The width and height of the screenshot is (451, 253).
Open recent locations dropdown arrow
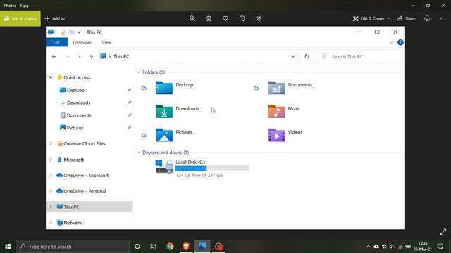pos(80,56)
